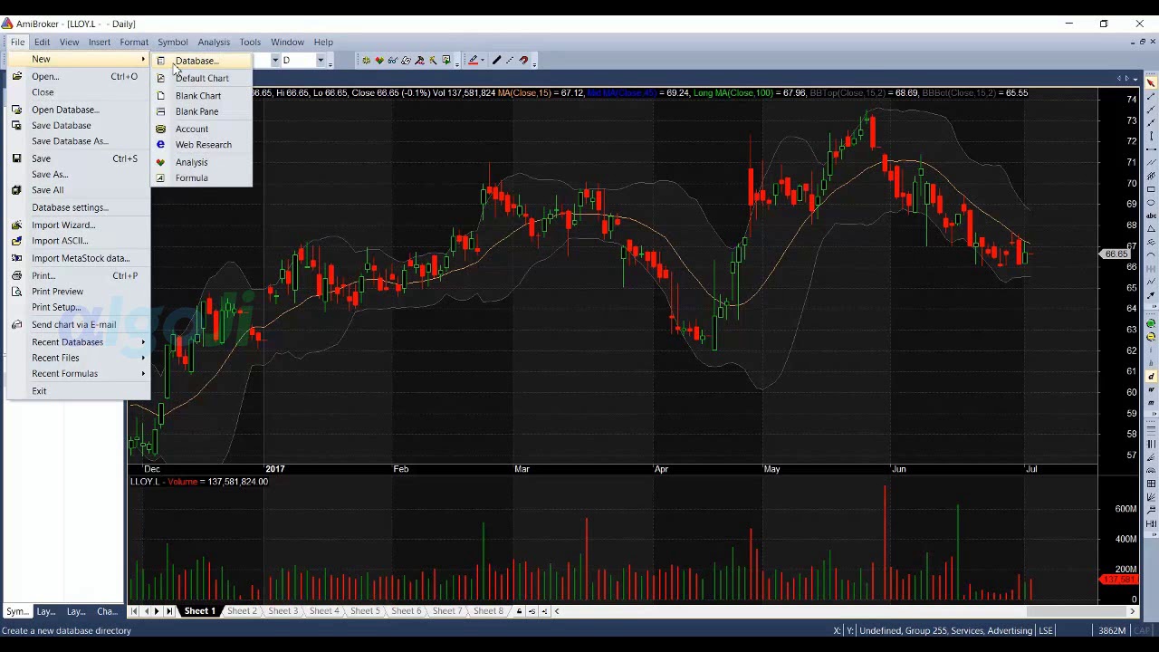
Task: Click the Print menu printer icon
Action: pyautogui.click(x=16, y=275)
